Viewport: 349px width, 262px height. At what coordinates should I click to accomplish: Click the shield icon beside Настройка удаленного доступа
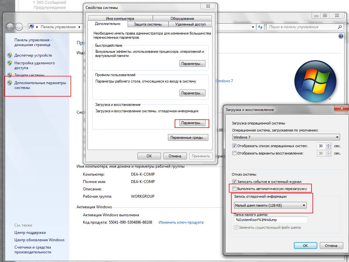[10, 63]
